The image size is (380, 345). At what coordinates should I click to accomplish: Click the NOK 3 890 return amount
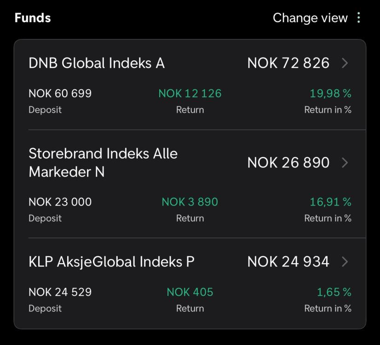point(190,202)
